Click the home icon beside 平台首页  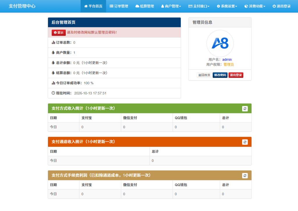point(86,6)
